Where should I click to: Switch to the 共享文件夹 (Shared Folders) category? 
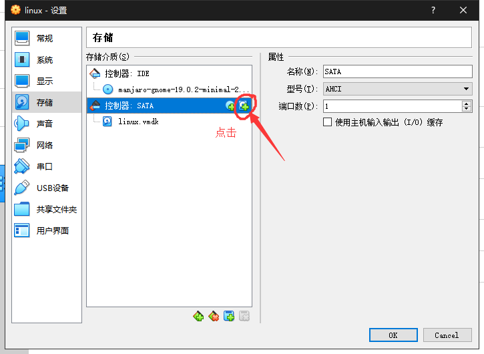click(56, 210)
